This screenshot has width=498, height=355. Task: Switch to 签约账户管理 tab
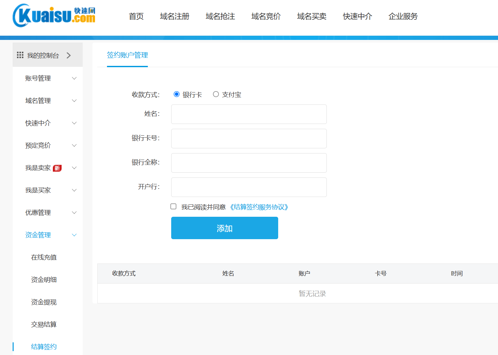127,55
